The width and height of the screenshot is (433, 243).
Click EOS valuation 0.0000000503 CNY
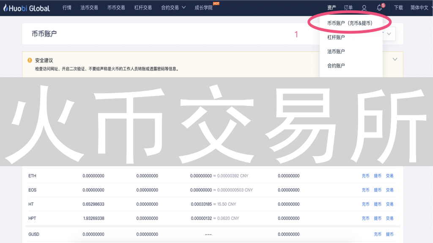point(235,190)
